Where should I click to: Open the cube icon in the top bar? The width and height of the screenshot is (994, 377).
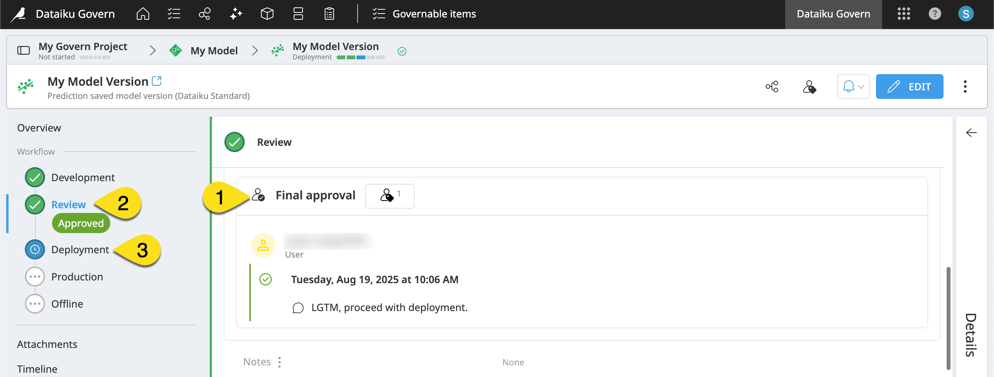[x=267, y=14]
